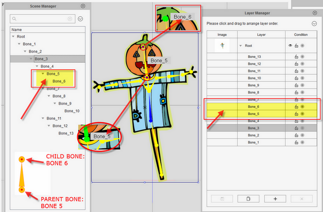Screen dimensions: 323x212
Task: Click the Image column header
Action: click(222, 35)
